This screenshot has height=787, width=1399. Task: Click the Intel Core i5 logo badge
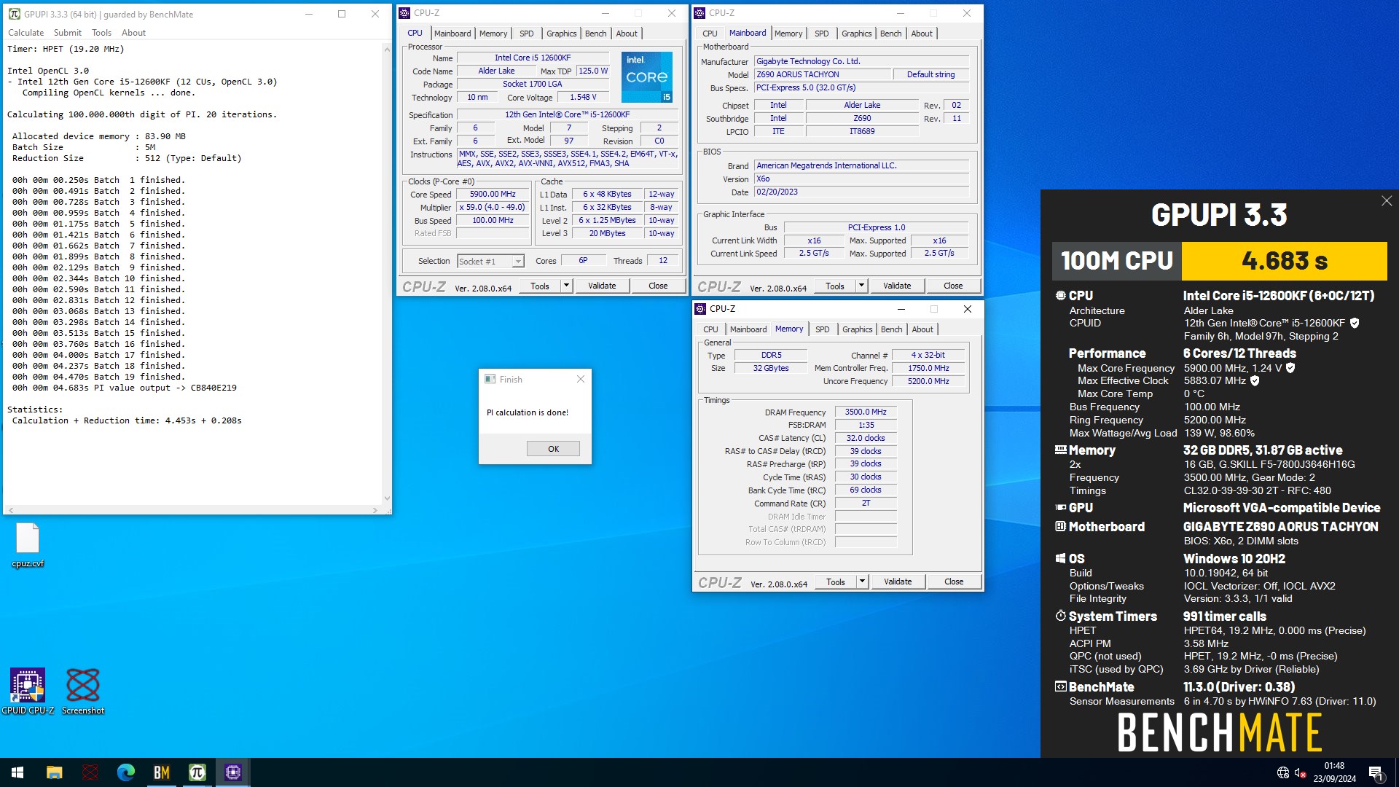[646, 77]
